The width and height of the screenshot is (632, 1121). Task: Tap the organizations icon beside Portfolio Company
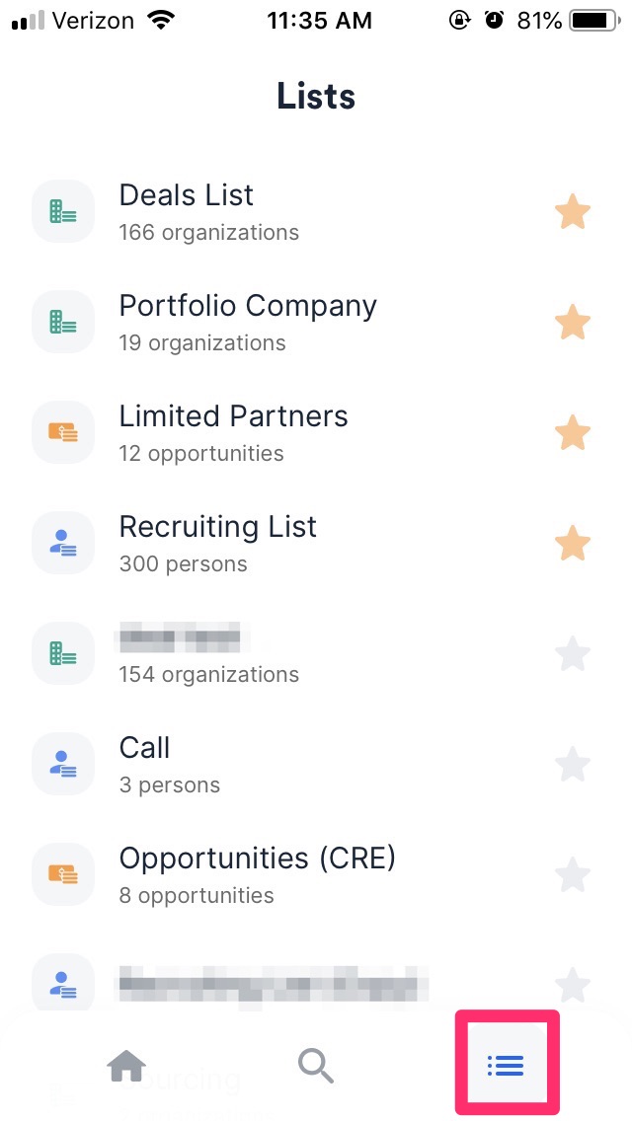point(62,321)
